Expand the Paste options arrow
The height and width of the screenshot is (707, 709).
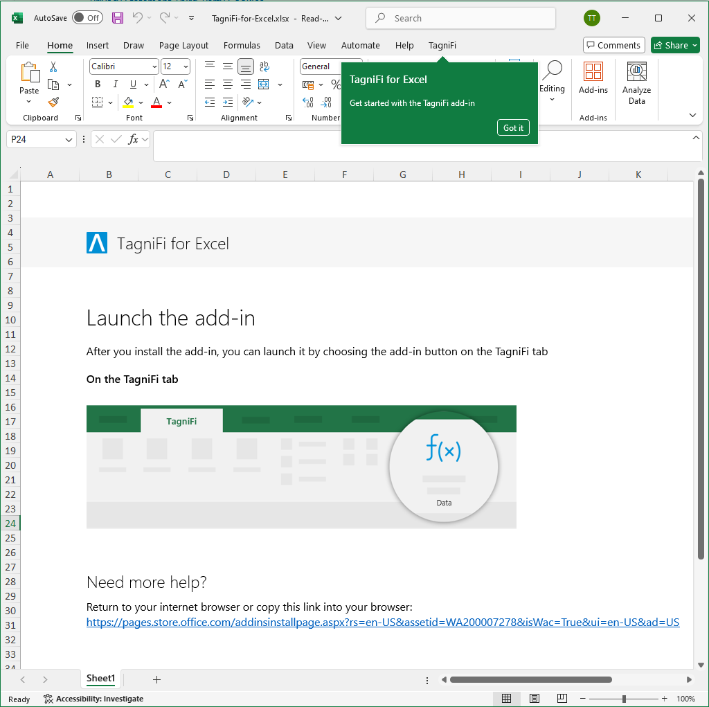point(29,102)
